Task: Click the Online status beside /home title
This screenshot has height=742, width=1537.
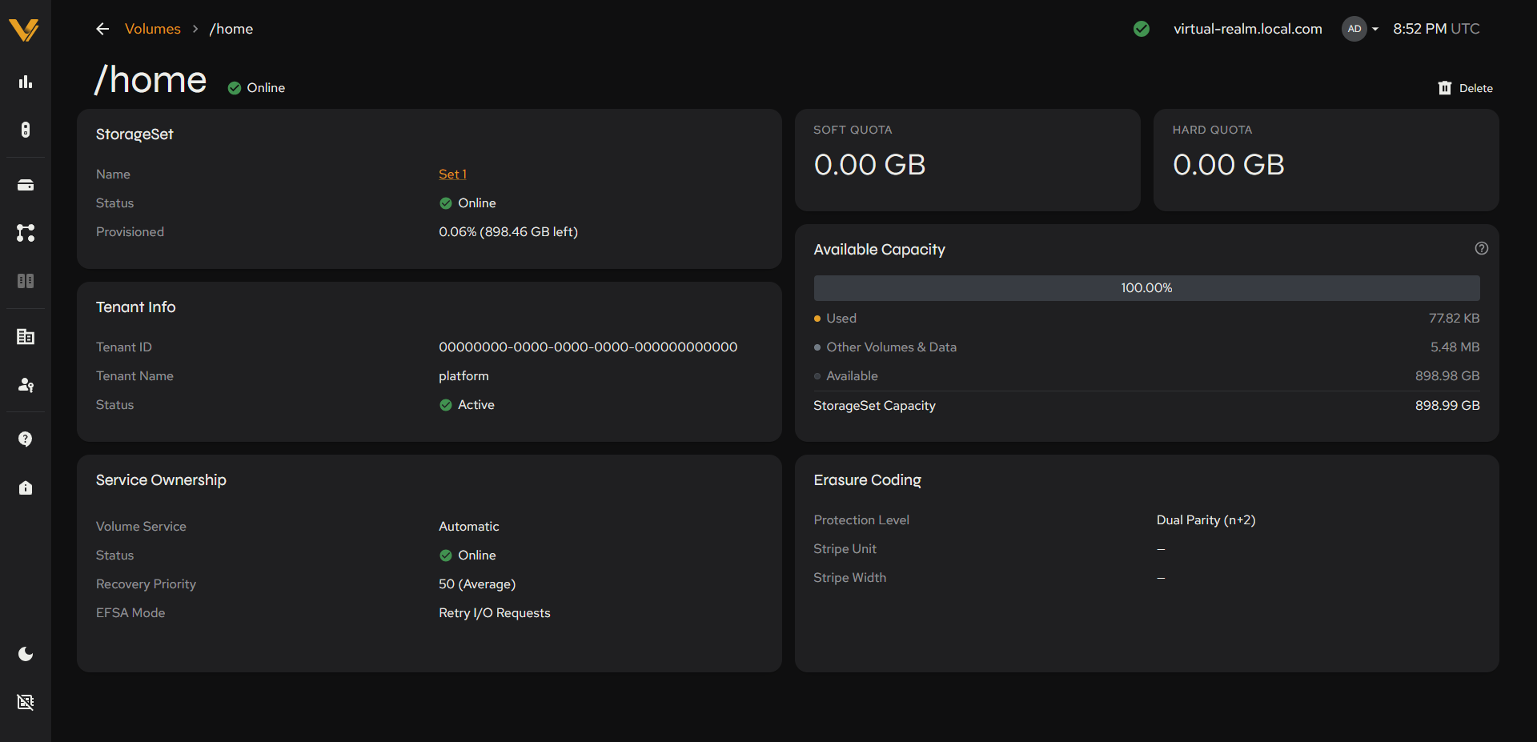Action: point(256,87)
